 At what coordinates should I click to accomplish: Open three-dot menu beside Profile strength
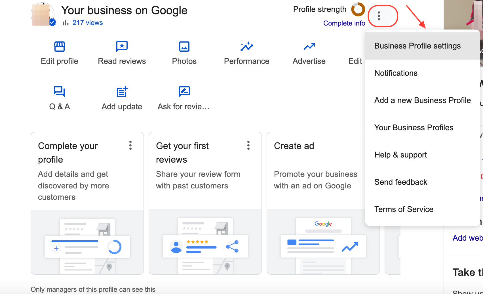379,16
